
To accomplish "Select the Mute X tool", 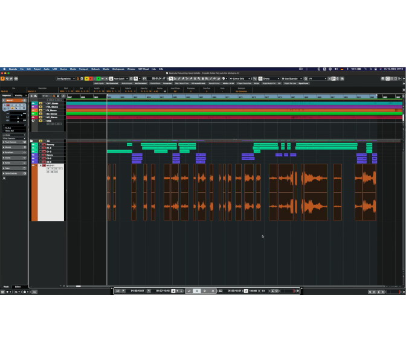I will [x=195, y=78].
